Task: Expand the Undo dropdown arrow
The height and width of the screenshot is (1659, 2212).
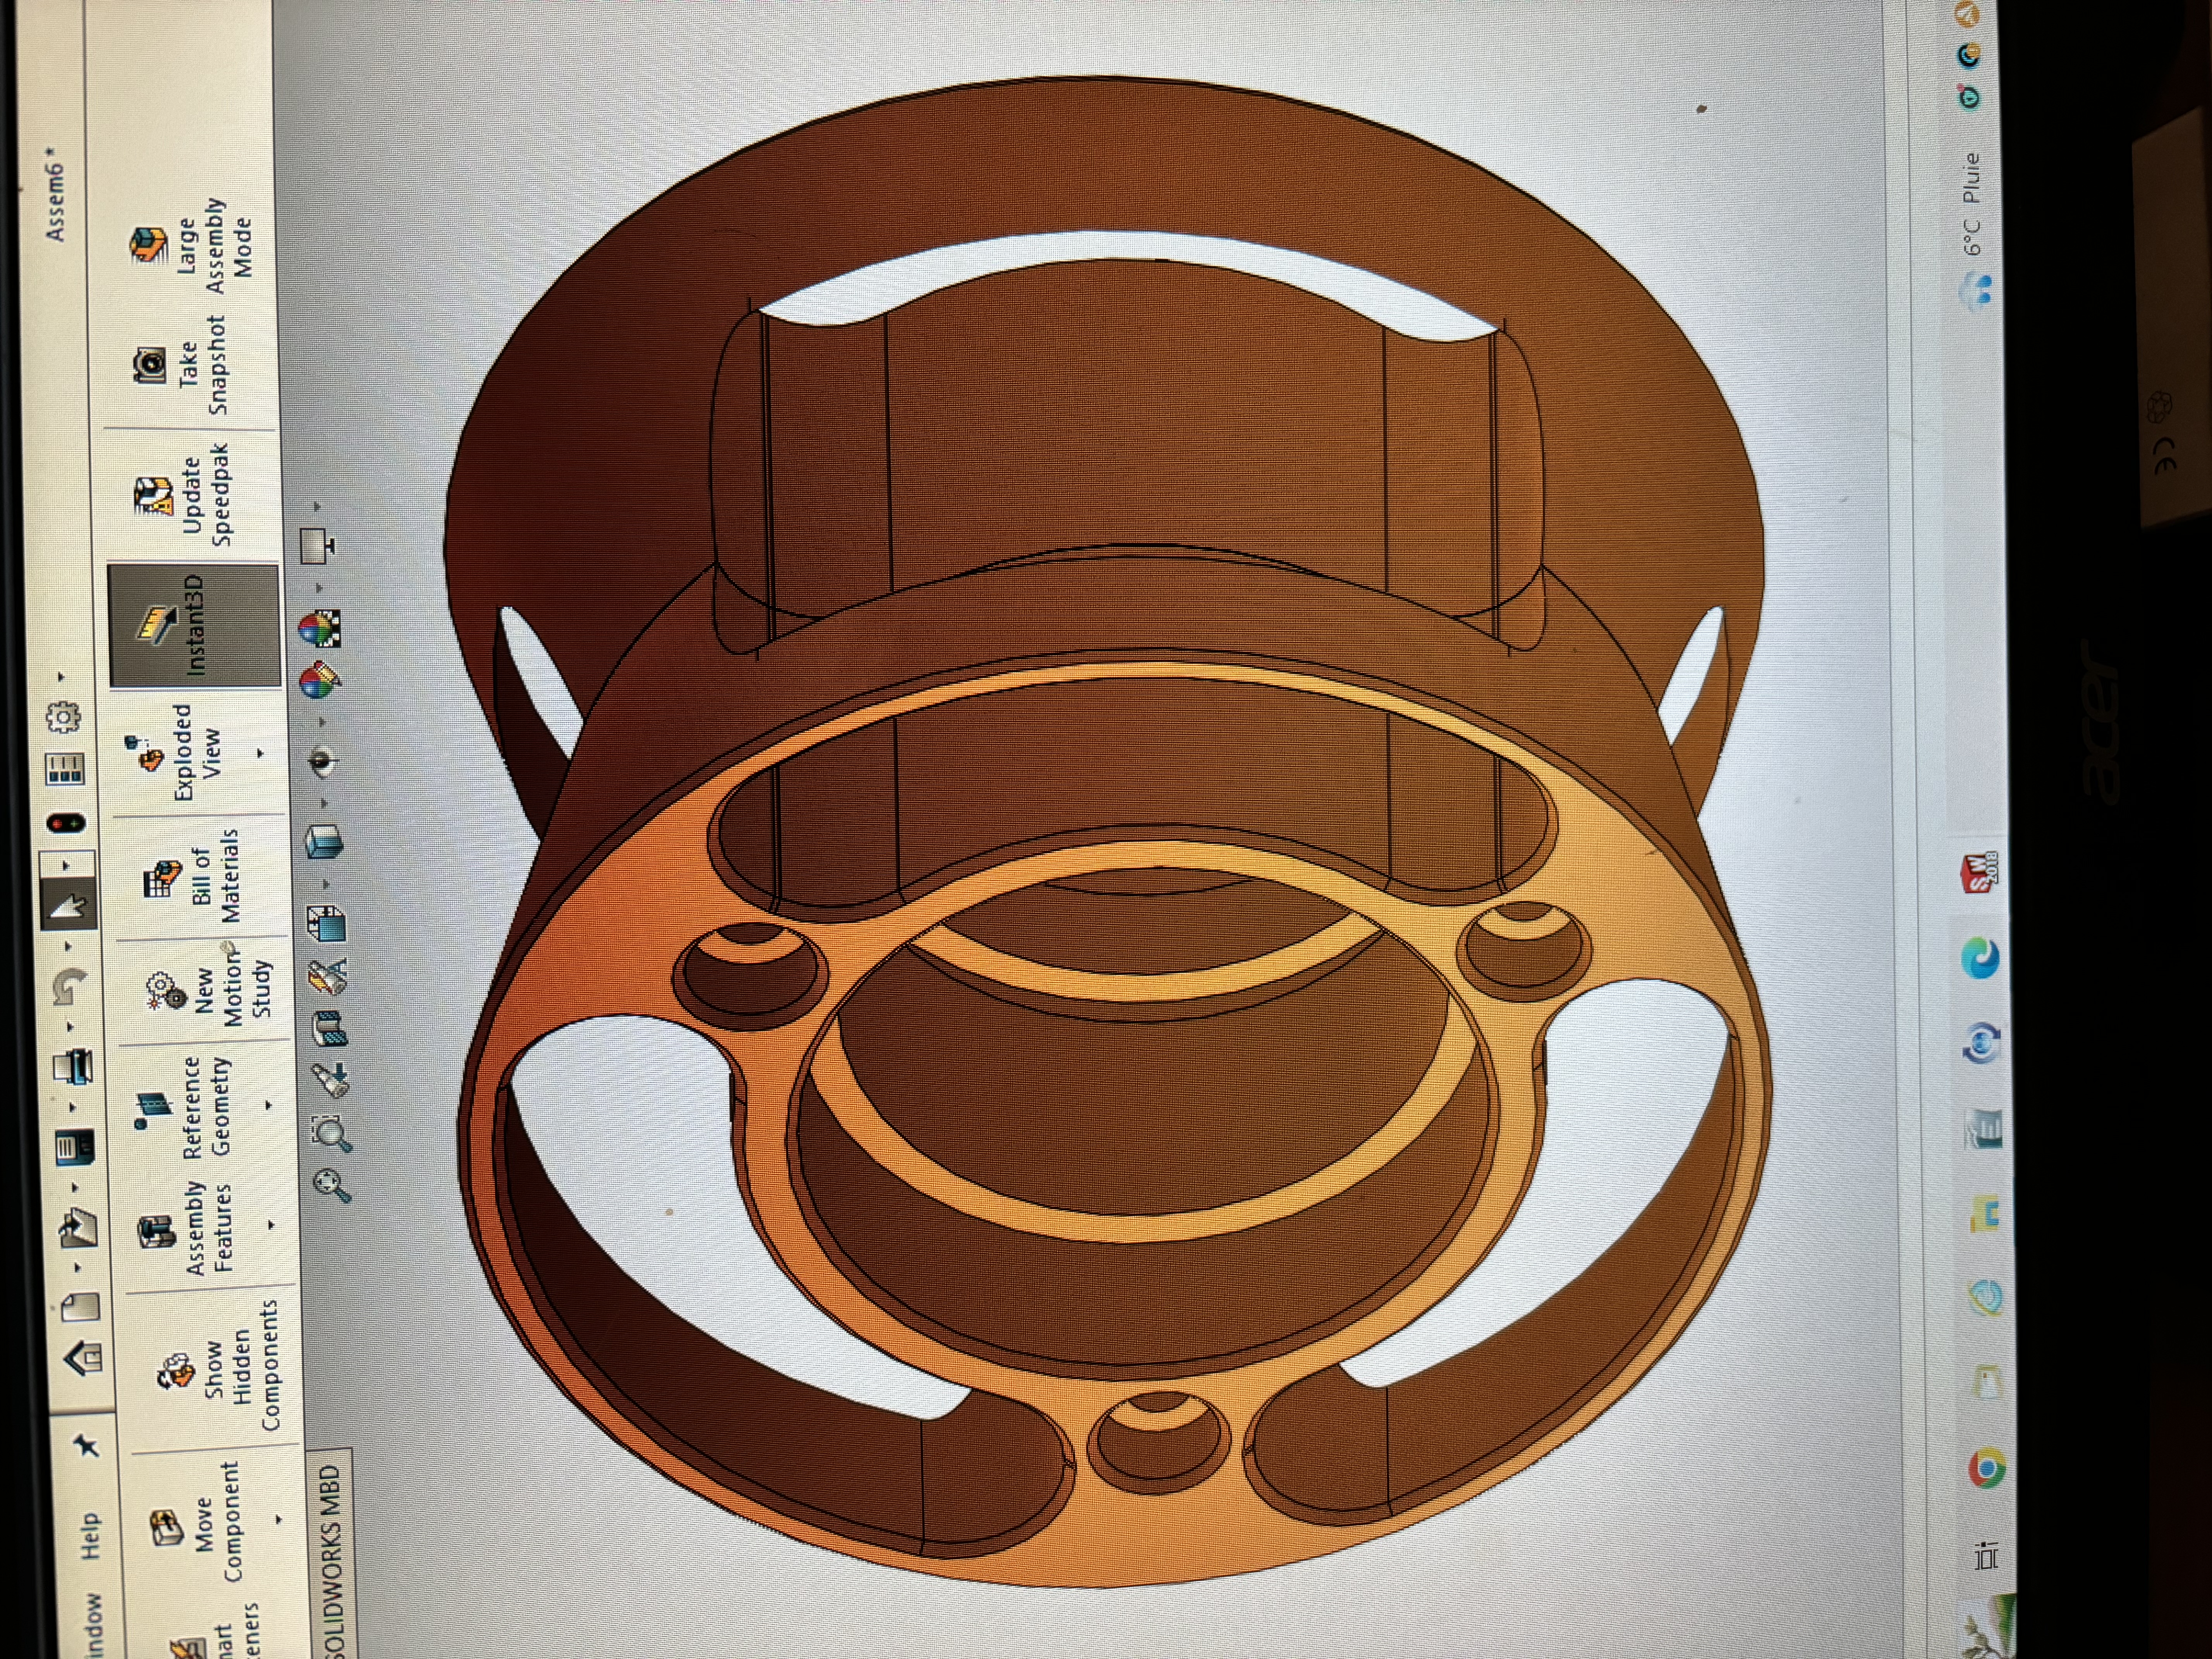Action: coord(68,946)
